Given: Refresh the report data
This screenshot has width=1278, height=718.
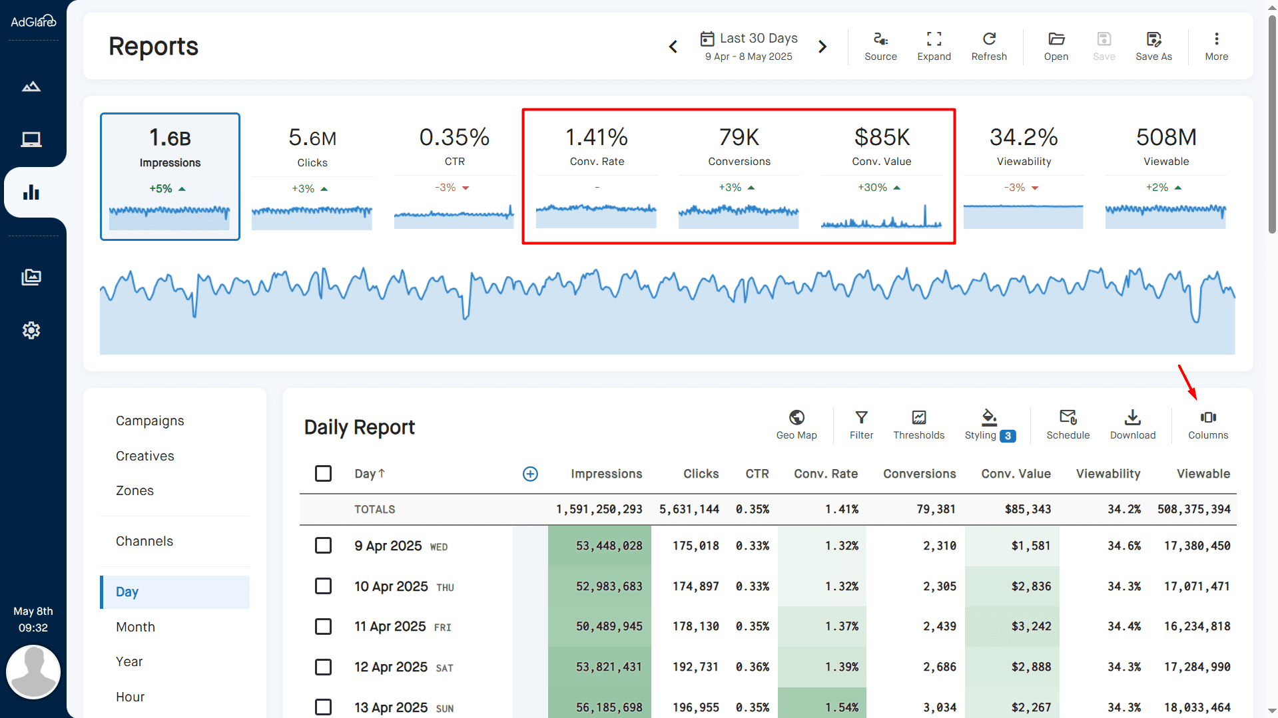Looking at the screenshot, I should [x=988, y=45].
